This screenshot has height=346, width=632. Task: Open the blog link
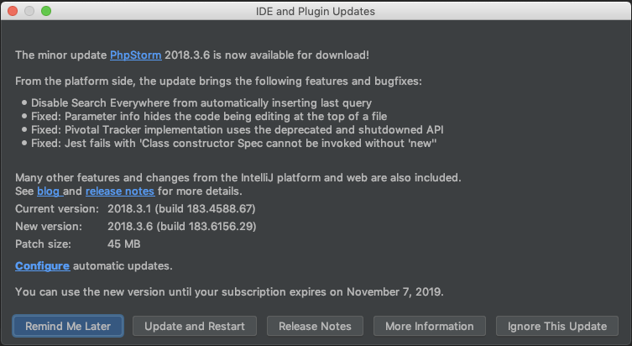(48, 191)
